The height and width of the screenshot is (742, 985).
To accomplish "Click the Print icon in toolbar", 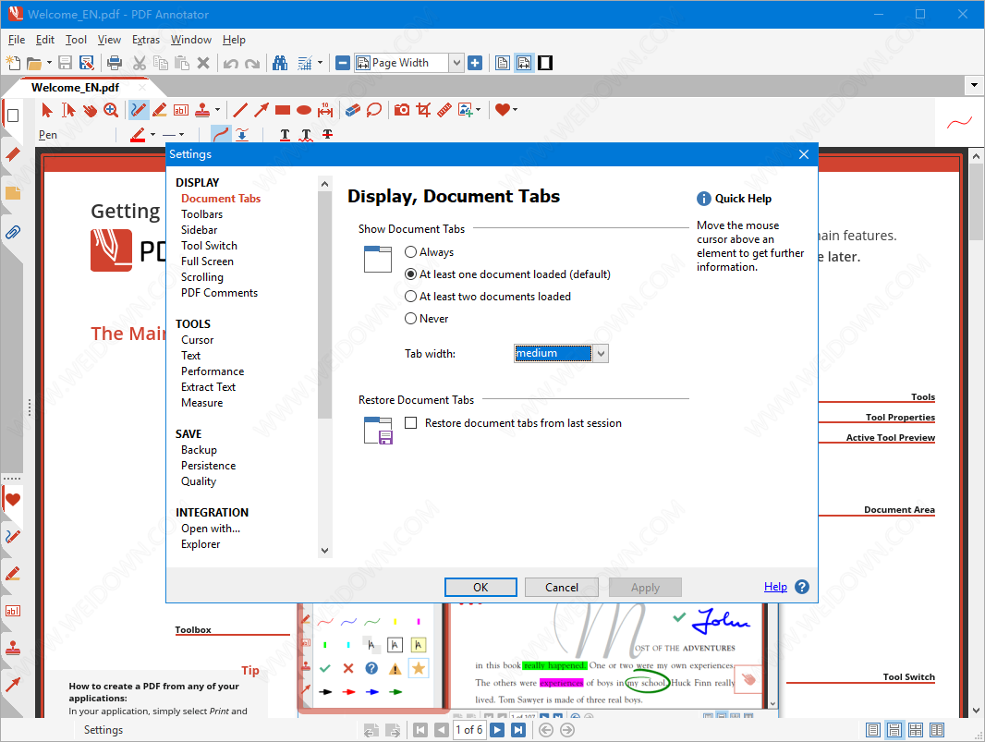I will [x=115, y=63].
